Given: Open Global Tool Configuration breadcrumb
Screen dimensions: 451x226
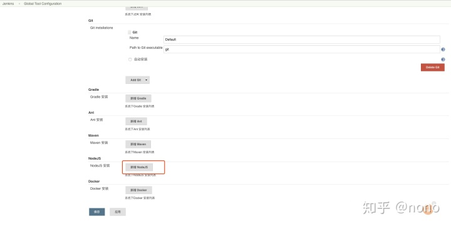Looking at the screenshot, I should tap(43, 4).
